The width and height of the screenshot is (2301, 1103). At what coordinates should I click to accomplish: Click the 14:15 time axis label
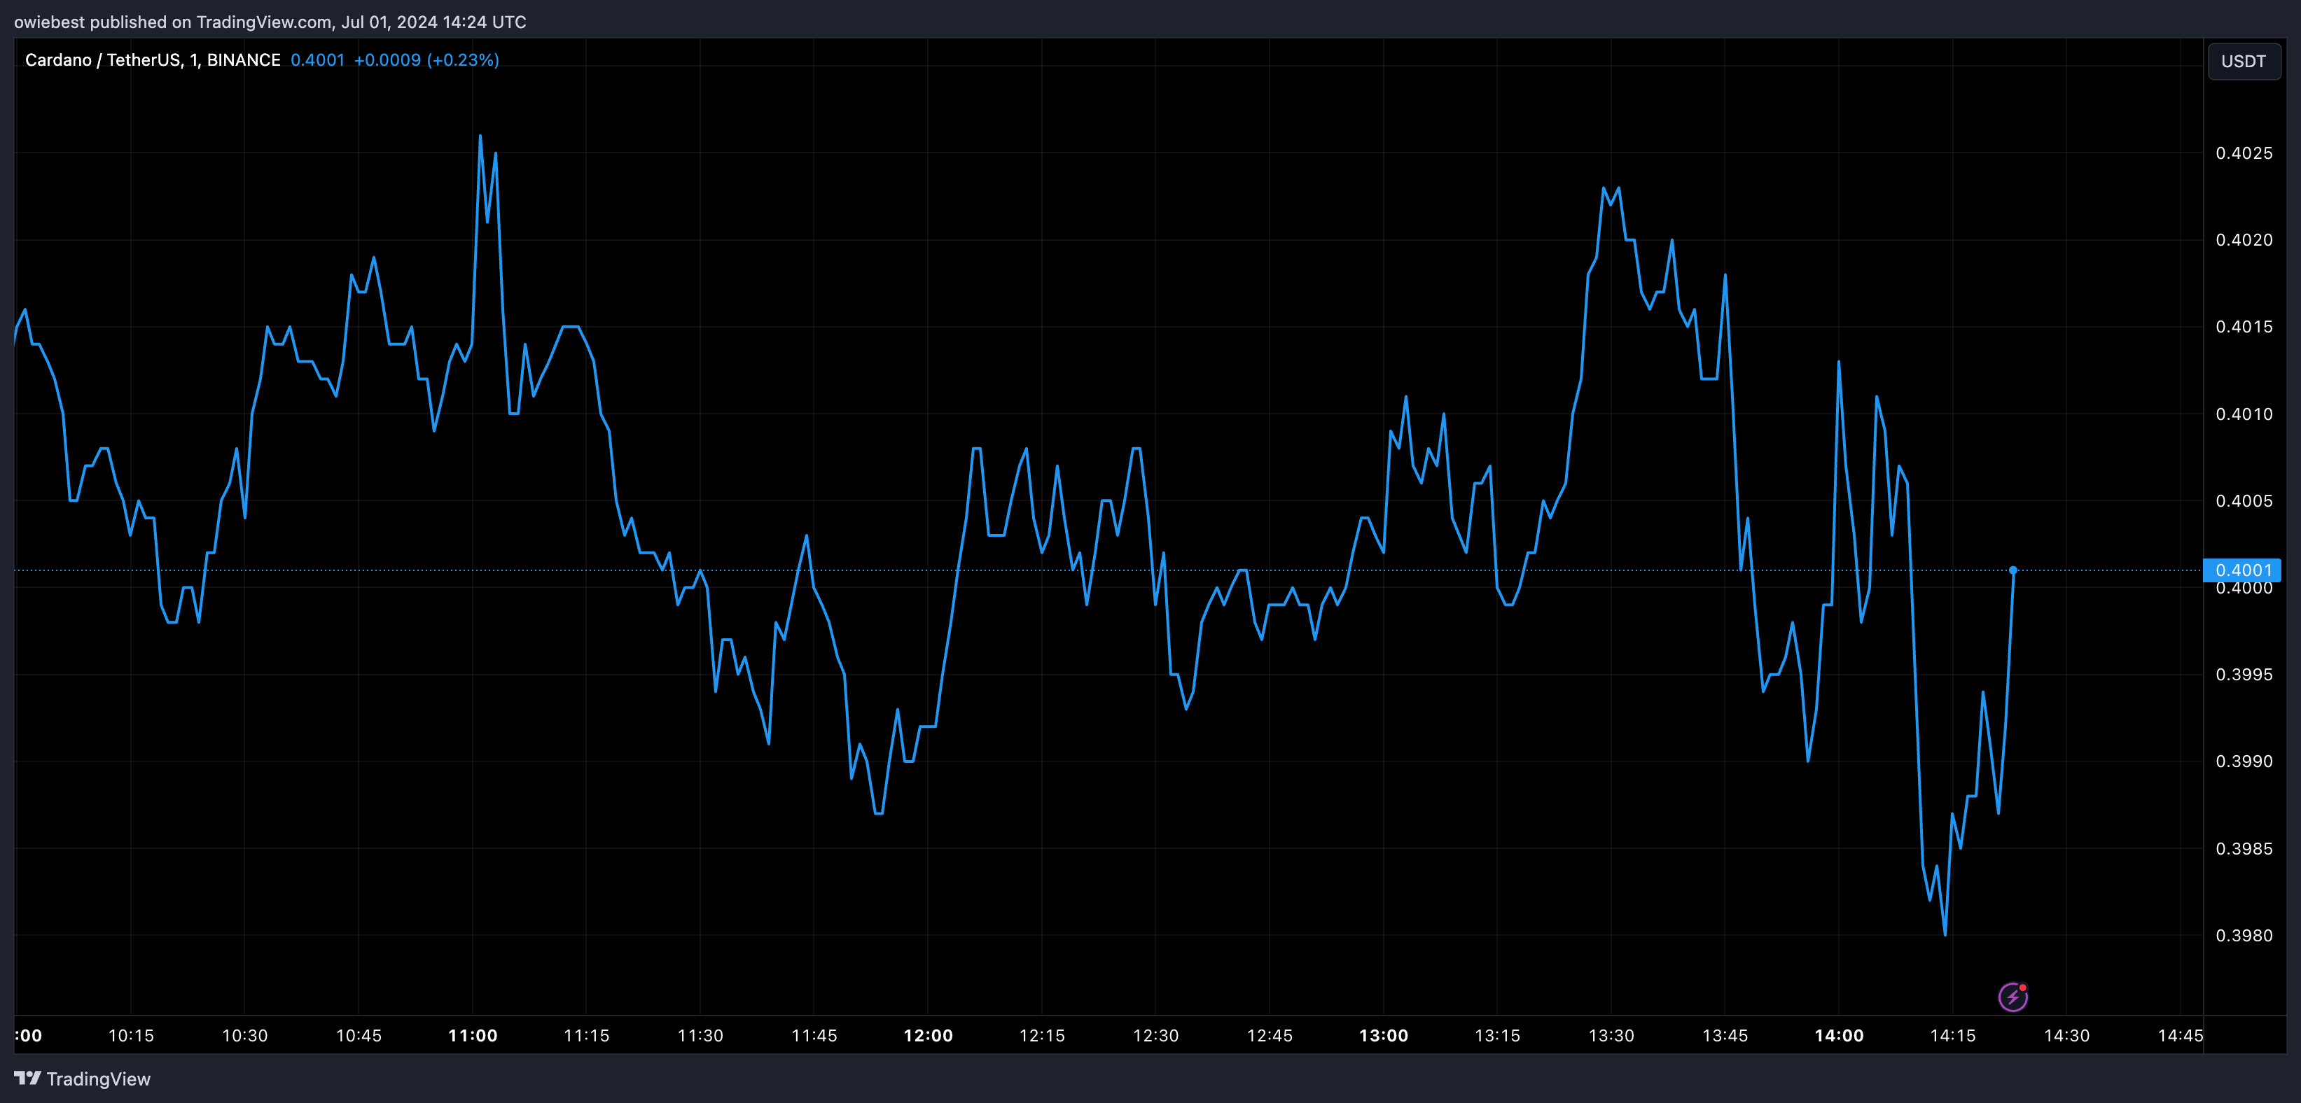tap(1953, 1035)
